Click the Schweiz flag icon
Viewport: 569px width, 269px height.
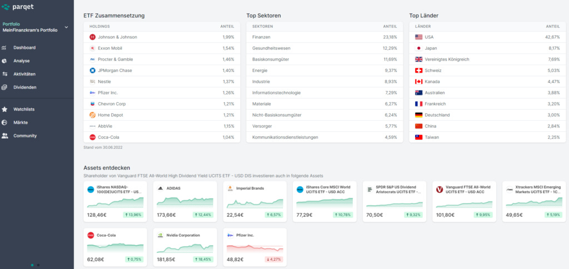pos(419,70)
